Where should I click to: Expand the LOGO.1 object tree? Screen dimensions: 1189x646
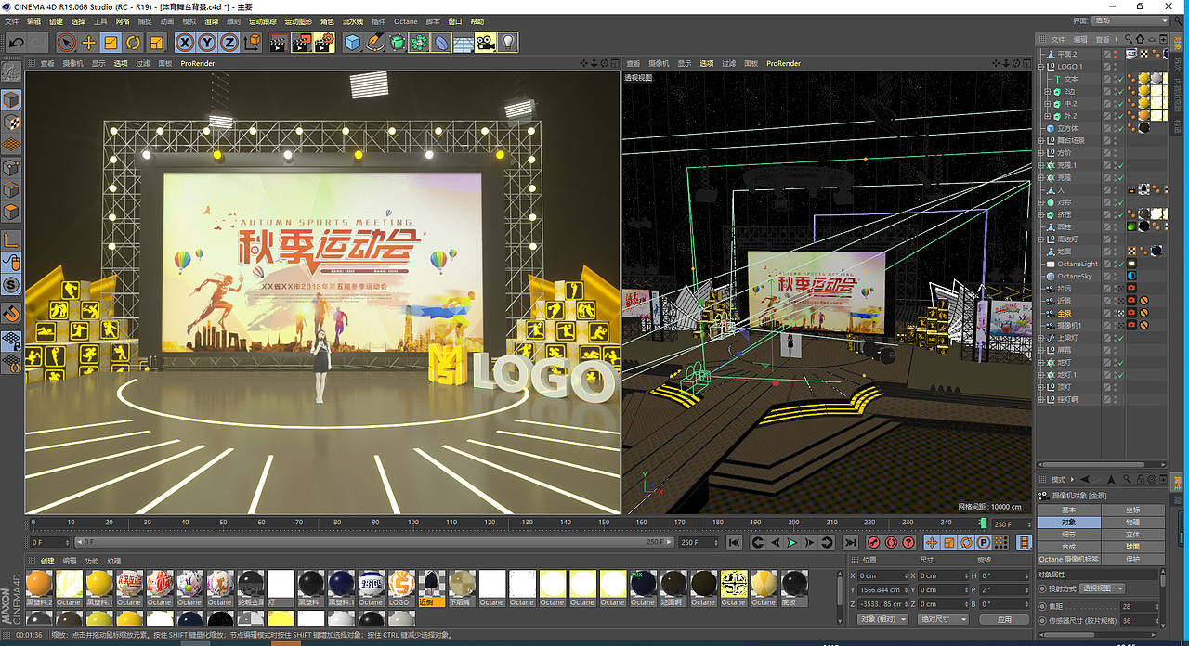[1041, 67]
